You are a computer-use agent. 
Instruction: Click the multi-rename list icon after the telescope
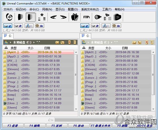(x=107, y=17)
